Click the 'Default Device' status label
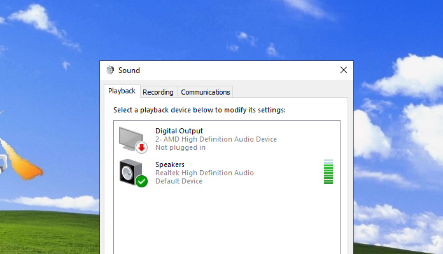Viewport: 443px width, 254px height. [179, 181]
